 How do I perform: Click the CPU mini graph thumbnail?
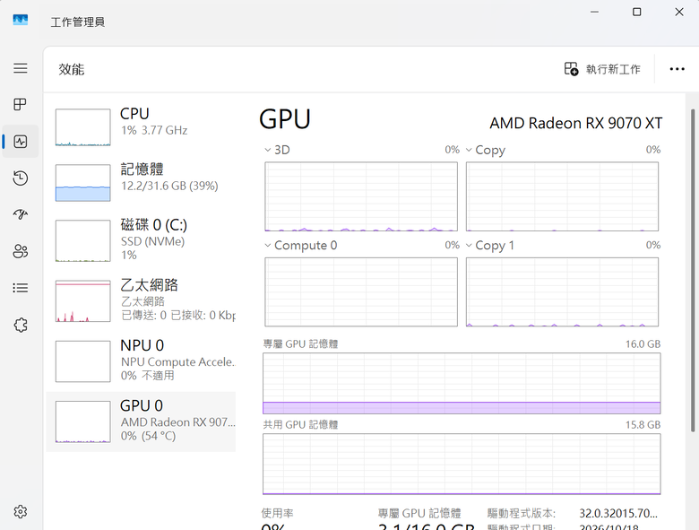(x=83, y=127)
